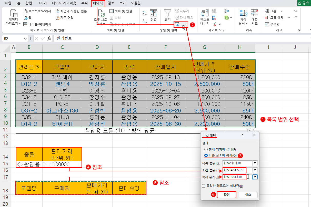Enable 동일한 레코드는 하나만 checkbox
Screen dimensions: 311x207
tap(204, 185)
